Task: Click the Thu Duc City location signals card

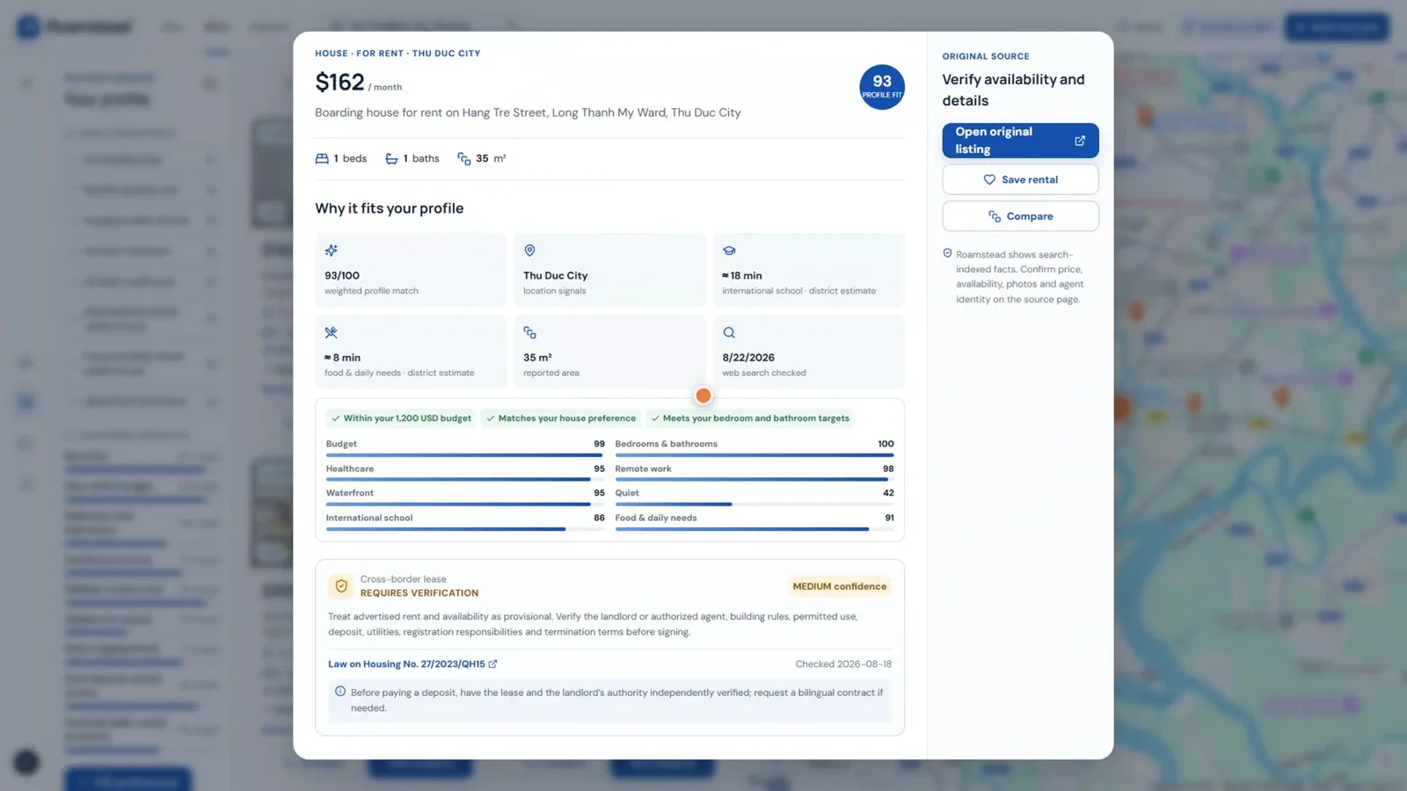Action: click(610, 270)
